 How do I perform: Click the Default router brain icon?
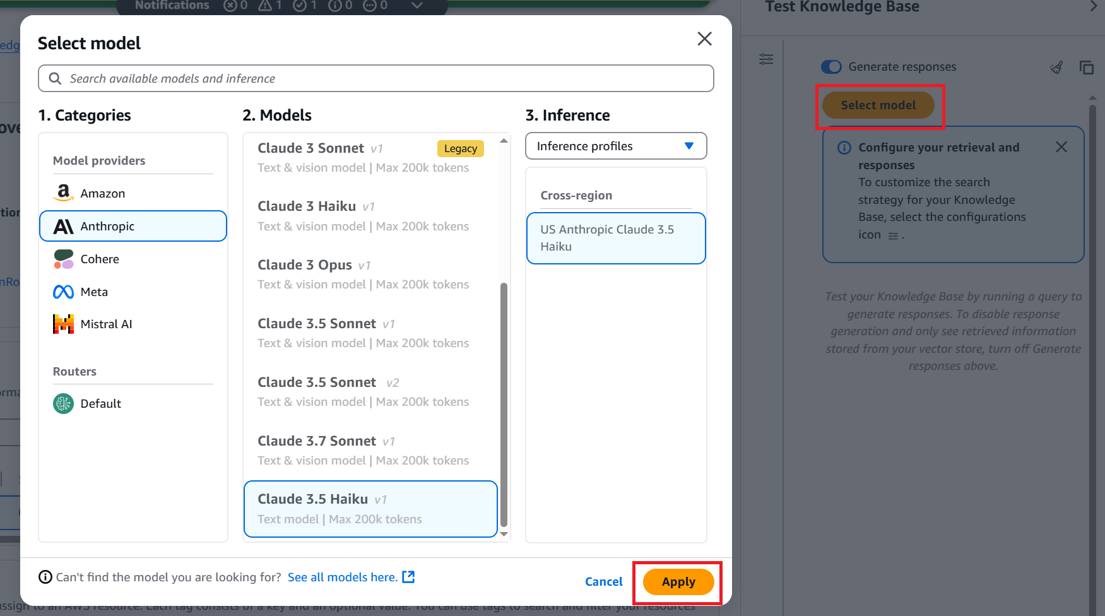[63, 403]
